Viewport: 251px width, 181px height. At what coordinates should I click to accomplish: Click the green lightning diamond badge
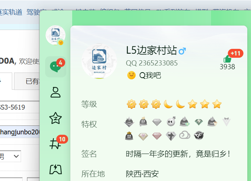[x=199, y=121]
